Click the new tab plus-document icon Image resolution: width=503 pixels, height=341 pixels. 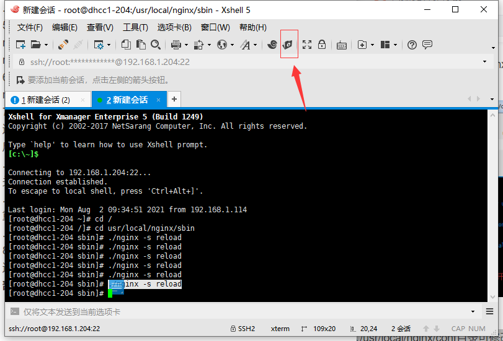click(362, 45)
